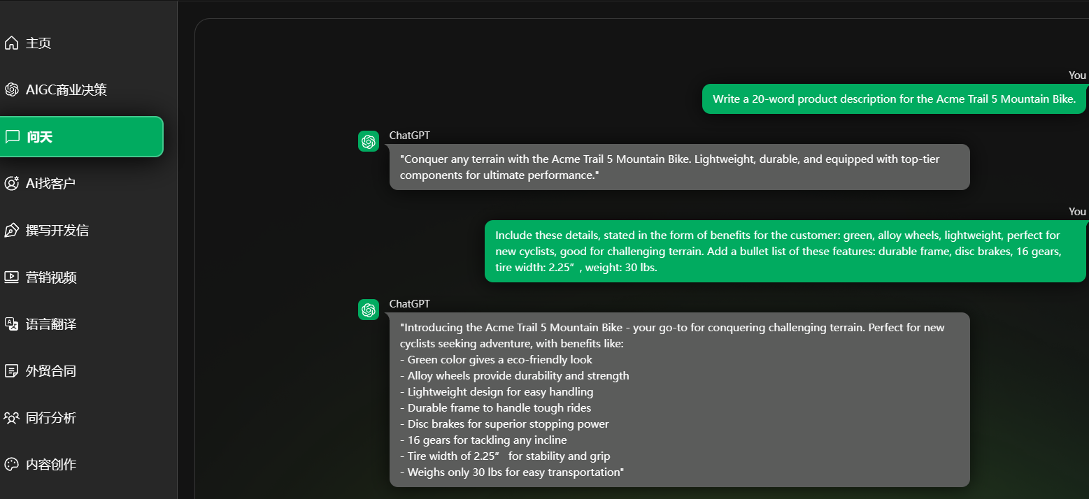This screenshot has height=499, width=1089.
Task: Click the Ai找客户 person icon
Action: coord(11,184)
